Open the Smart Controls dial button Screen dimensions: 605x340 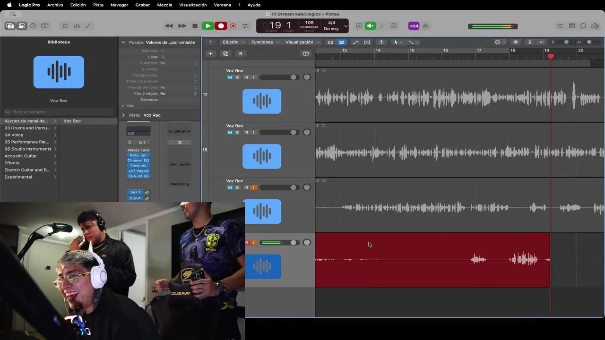pos(65,26)
